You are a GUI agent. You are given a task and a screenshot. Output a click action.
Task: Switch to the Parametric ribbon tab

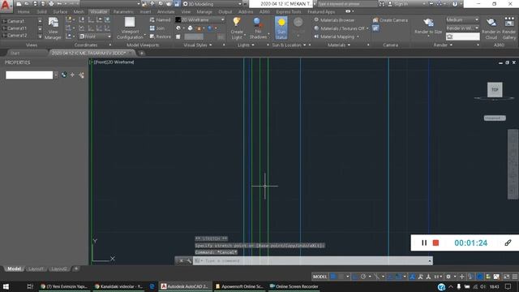(123, 11)
